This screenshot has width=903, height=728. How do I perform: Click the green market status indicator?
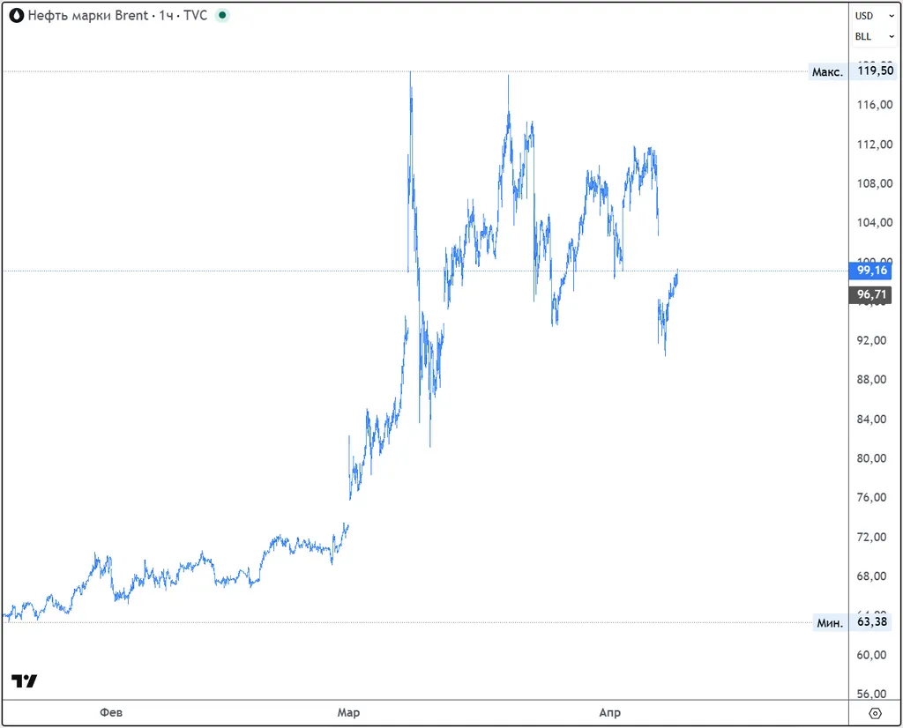[x=221, y=16]
